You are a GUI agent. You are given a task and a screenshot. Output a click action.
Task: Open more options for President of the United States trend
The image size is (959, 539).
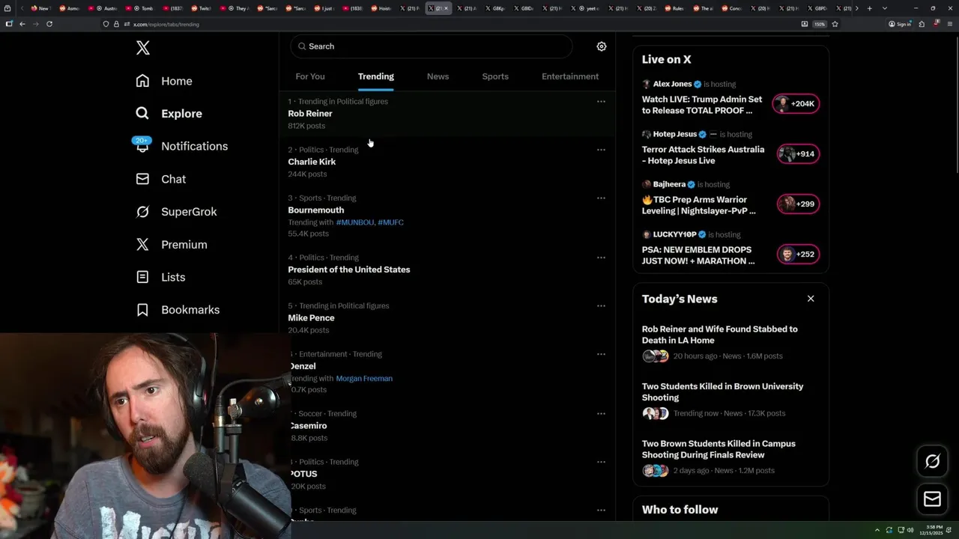click(x=601, y=258)
